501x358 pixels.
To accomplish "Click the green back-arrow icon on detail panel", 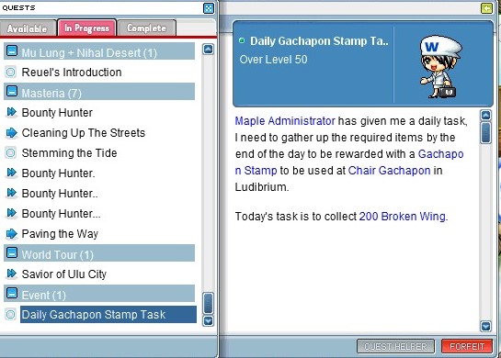I will point(486,8).
